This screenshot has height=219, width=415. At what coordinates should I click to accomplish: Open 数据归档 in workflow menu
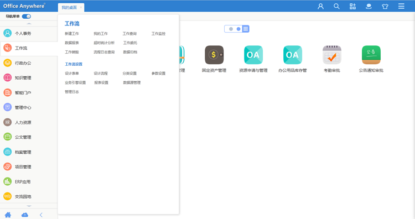130,52
